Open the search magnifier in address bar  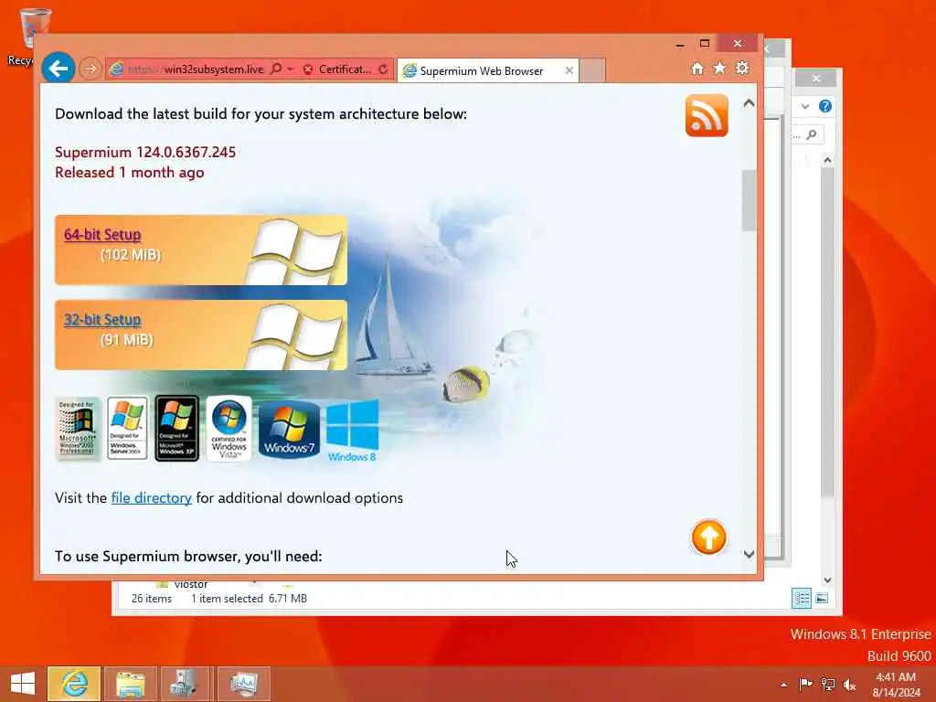(x=276, y=69)
